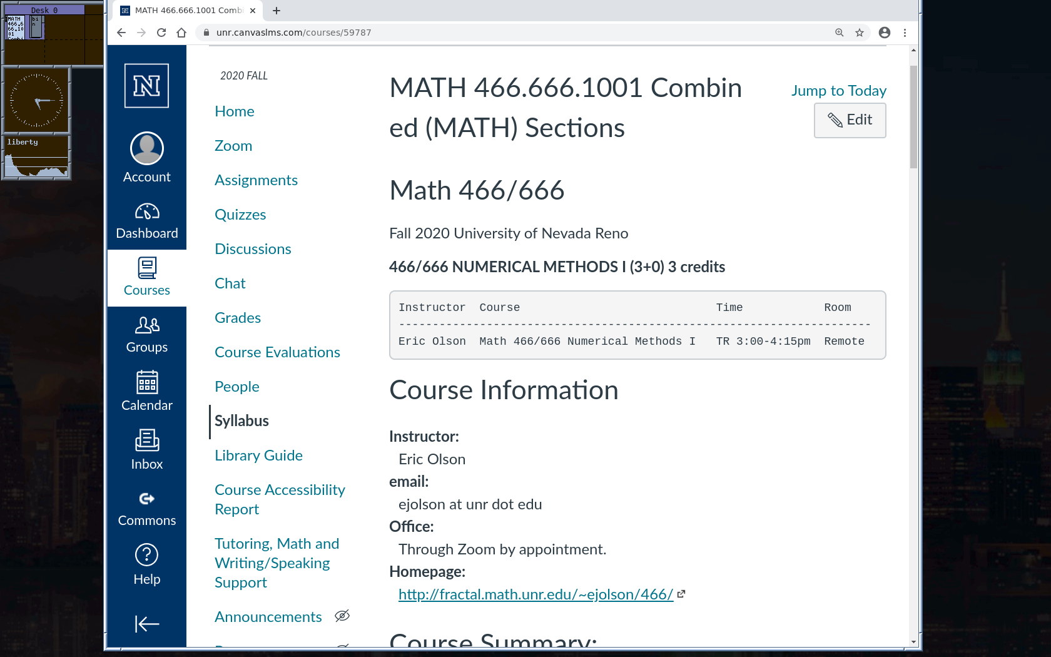
Task: Open the fractal.math.unr.edu homepage link
Action: 536,594
